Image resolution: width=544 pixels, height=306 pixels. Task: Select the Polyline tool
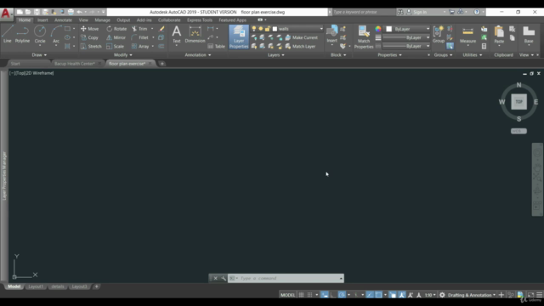(22, 34)
